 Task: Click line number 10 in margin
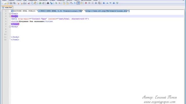(x=5, y=34)
